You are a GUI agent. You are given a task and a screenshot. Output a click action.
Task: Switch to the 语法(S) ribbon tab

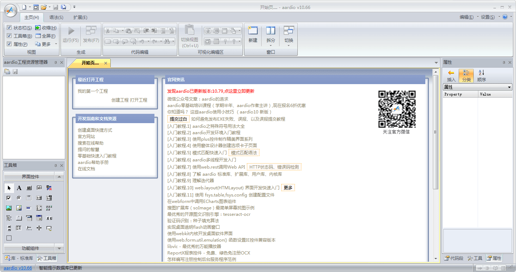click(x=56, y=17)
